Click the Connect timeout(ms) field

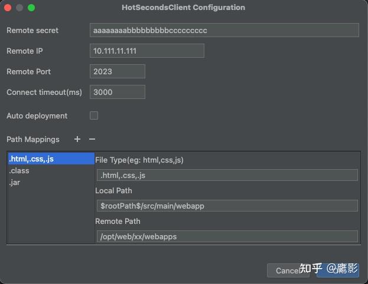pos(118,92)
